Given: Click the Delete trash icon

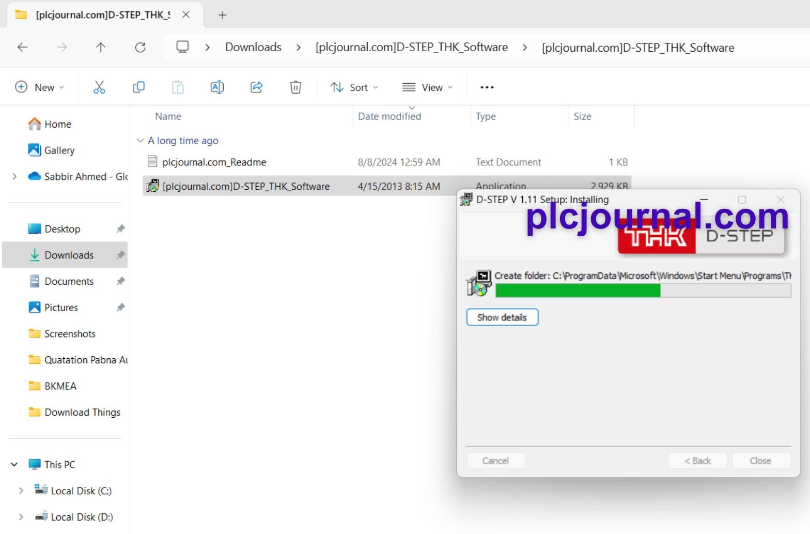Looking at the screenshot, I should 295,87.
